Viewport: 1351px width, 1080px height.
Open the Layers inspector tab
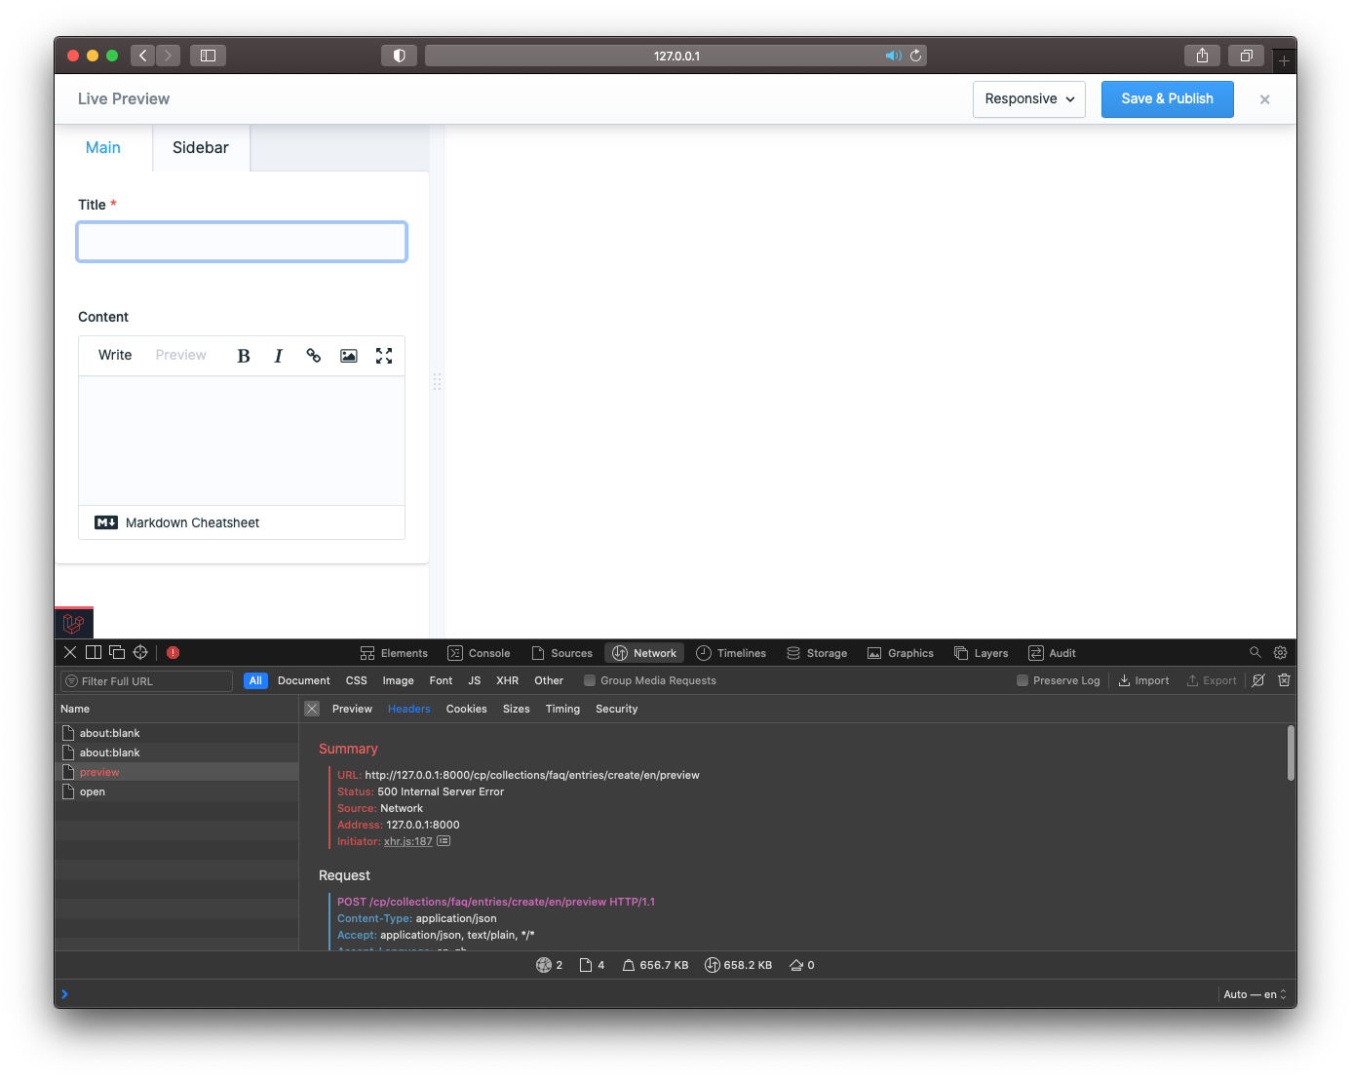981,653
